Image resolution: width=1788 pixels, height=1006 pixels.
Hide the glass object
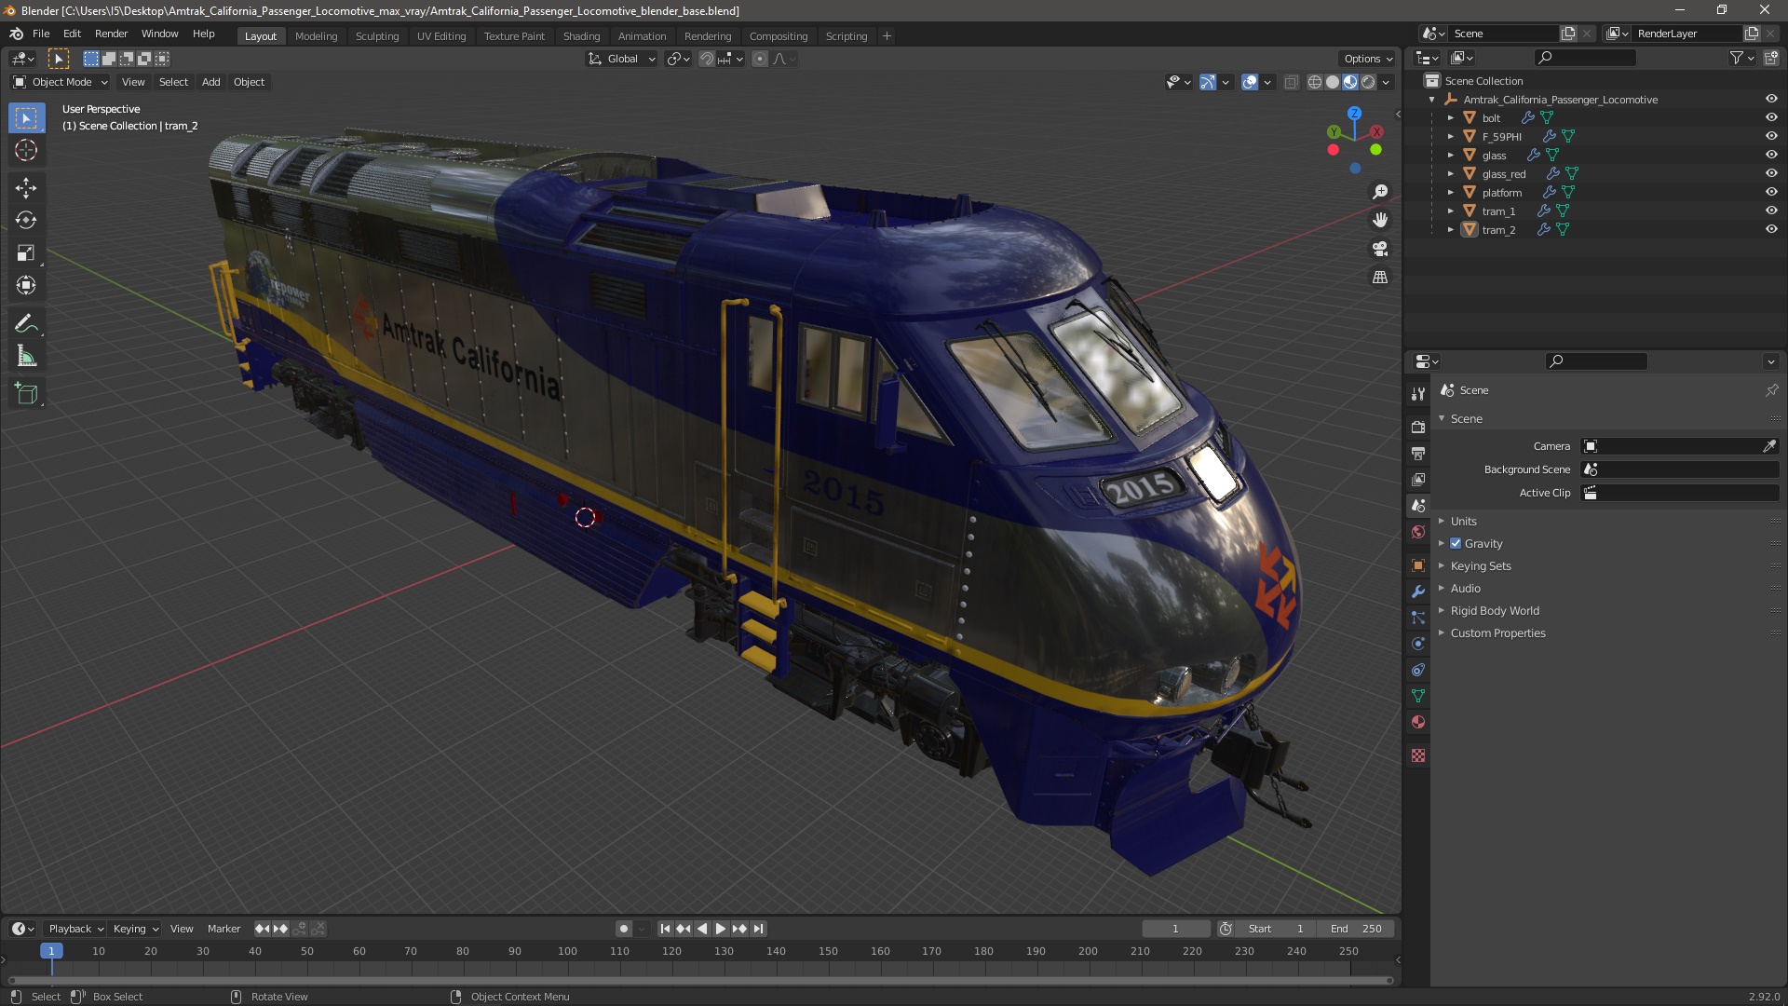point(1771,155)
